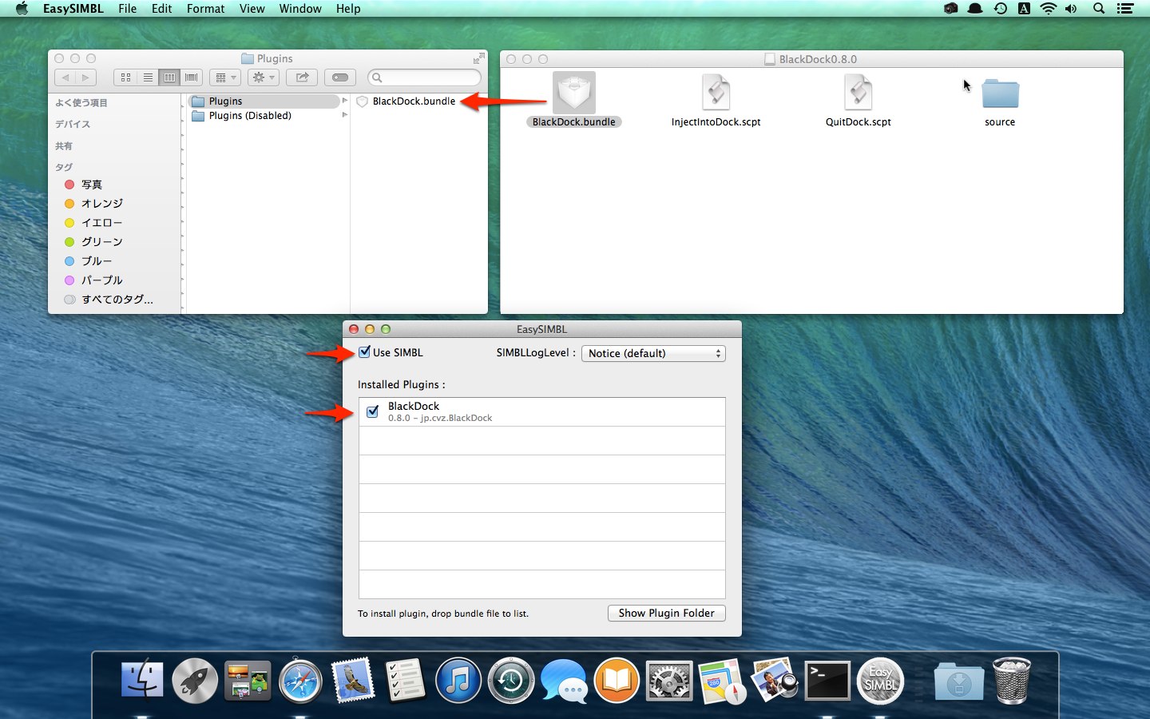1150x719 pixels.
Task: Open the Edit menu
Action: 161,9
